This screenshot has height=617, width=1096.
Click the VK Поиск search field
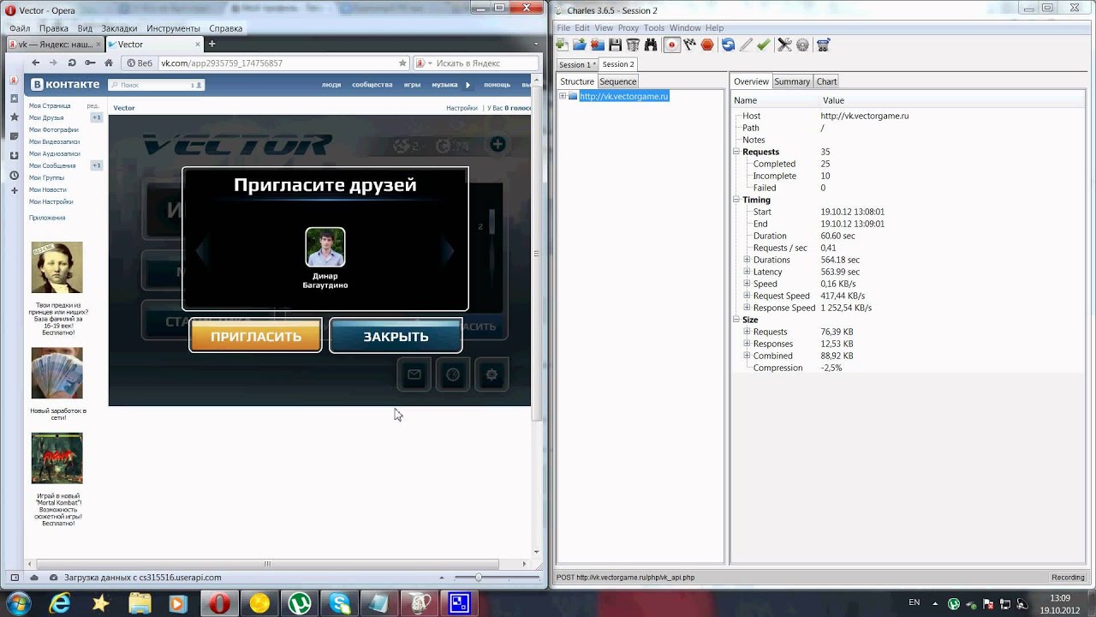(x=156, y=85)
